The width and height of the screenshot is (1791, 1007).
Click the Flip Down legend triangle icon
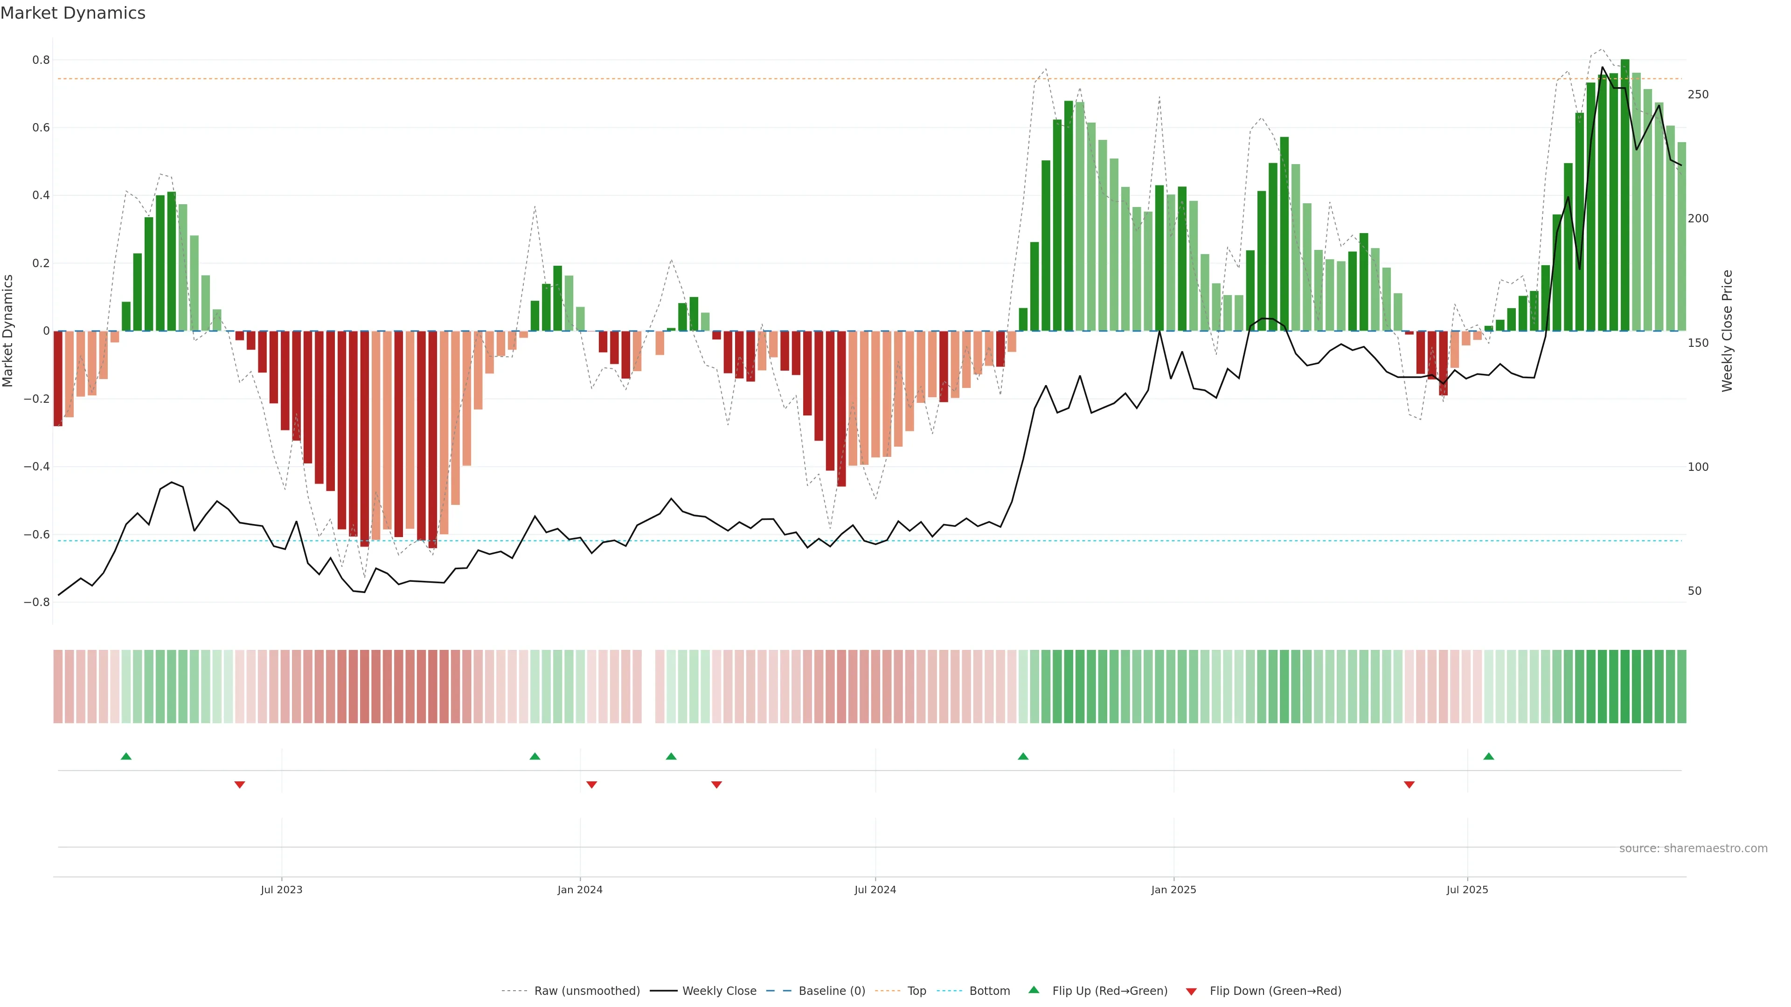coord(1191,992)
